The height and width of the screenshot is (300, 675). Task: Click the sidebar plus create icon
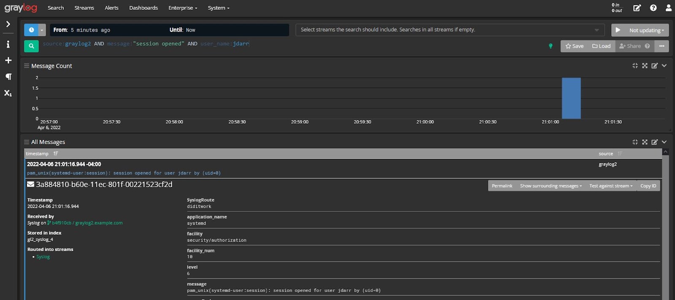8,60
